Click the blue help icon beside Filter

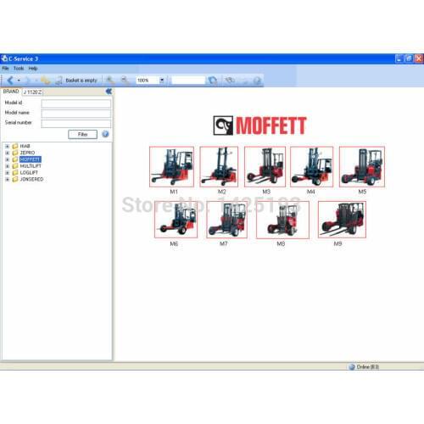(x=105, y=134)
